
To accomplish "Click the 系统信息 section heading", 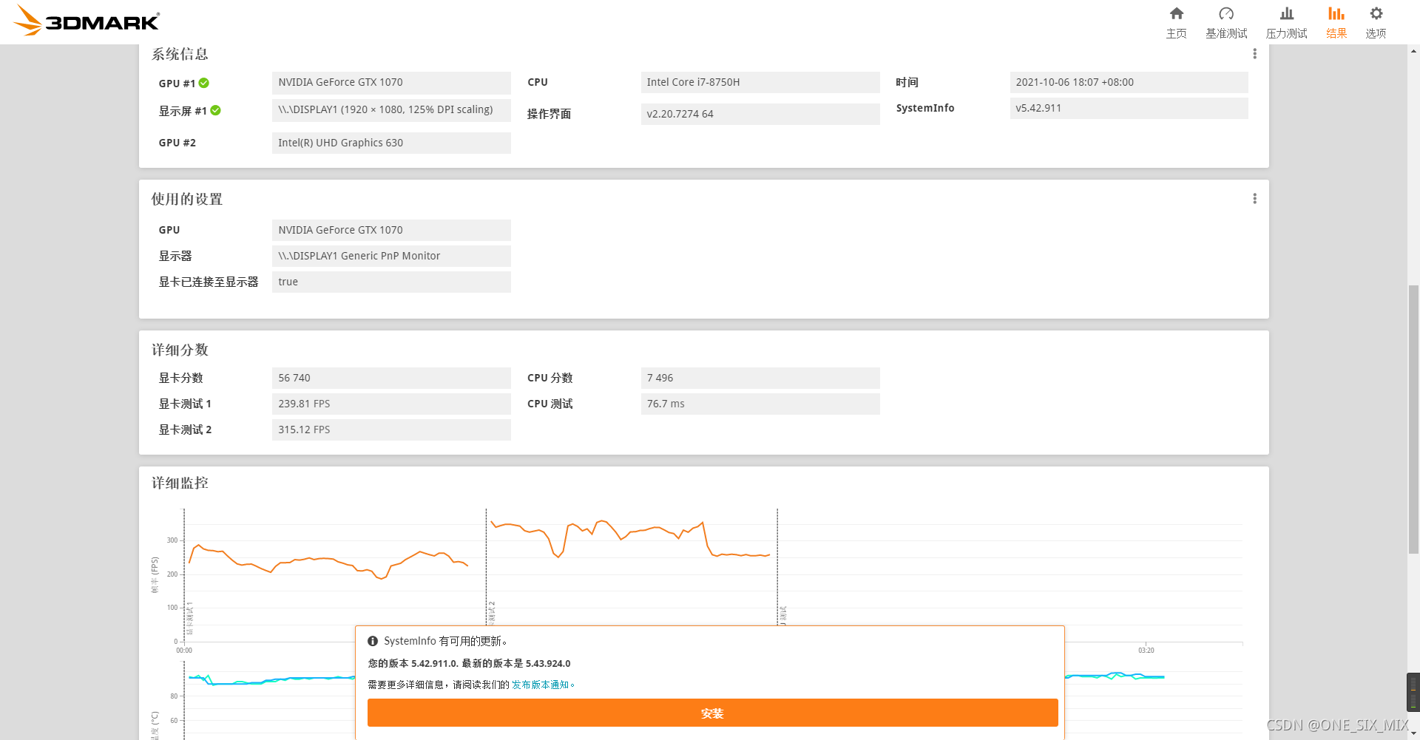I will point(180,54).
